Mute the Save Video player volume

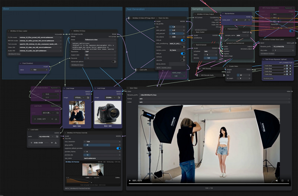pos(276,180)
